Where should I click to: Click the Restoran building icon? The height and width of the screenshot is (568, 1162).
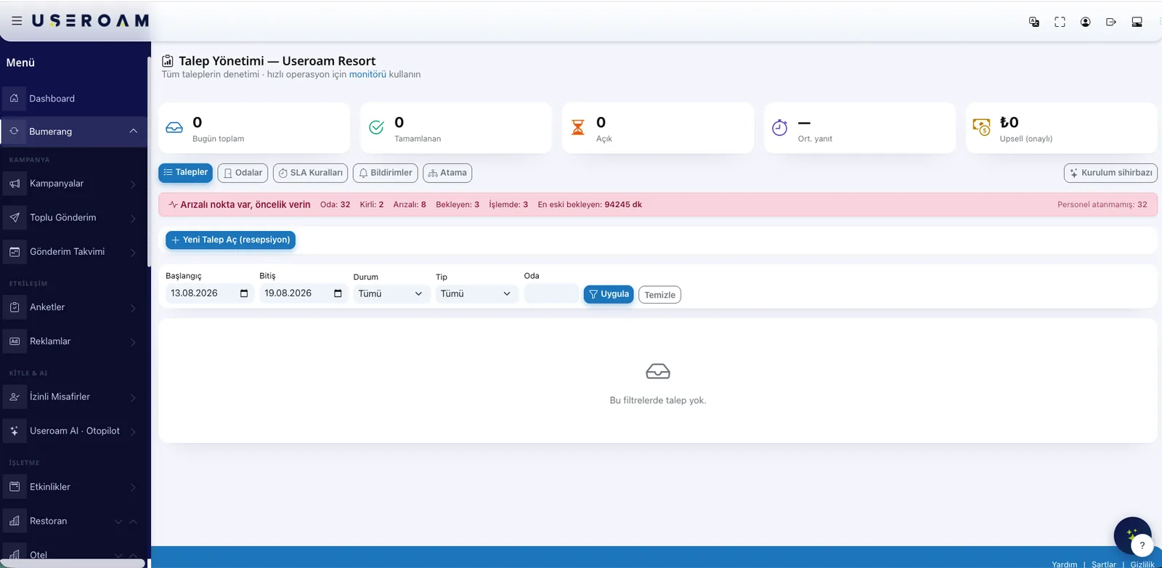15,521
